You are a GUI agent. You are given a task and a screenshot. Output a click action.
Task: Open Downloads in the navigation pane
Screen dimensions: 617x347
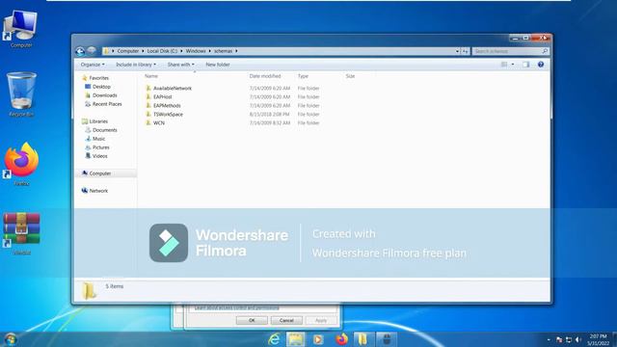pyautogui.click(x=105, y=95)
